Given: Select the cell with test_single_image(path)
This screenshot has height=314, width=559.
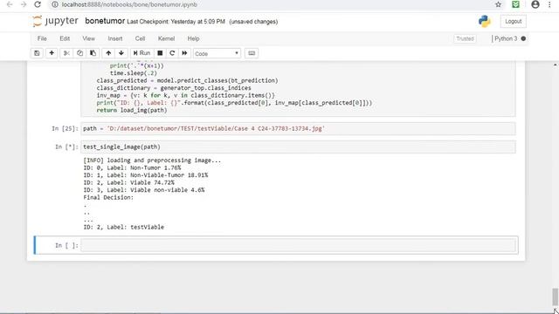Looking at the screenshot, I should (298, 147).
